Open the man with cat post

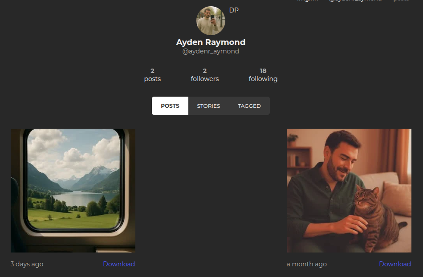click(349, 191)
